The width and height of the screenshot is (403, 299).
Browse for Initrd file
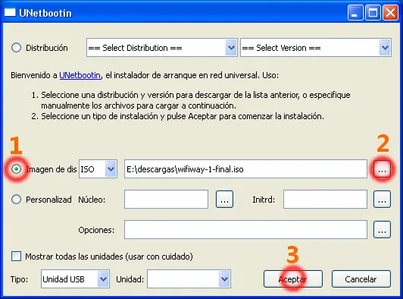point(383,200)
